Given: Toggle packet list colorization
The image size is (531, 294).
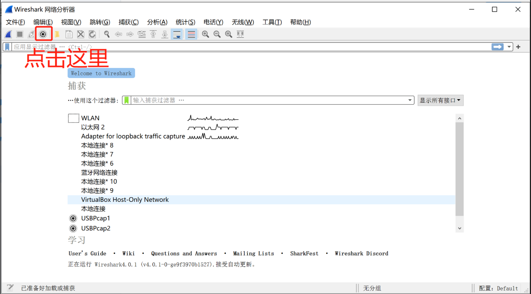Looking at the screenshot, I should pos(191,34).
